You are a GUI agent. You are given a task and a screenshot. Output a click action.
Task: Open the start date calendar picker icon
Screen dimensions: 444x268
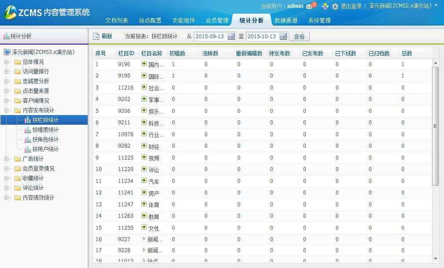click(x=231, y=37)
